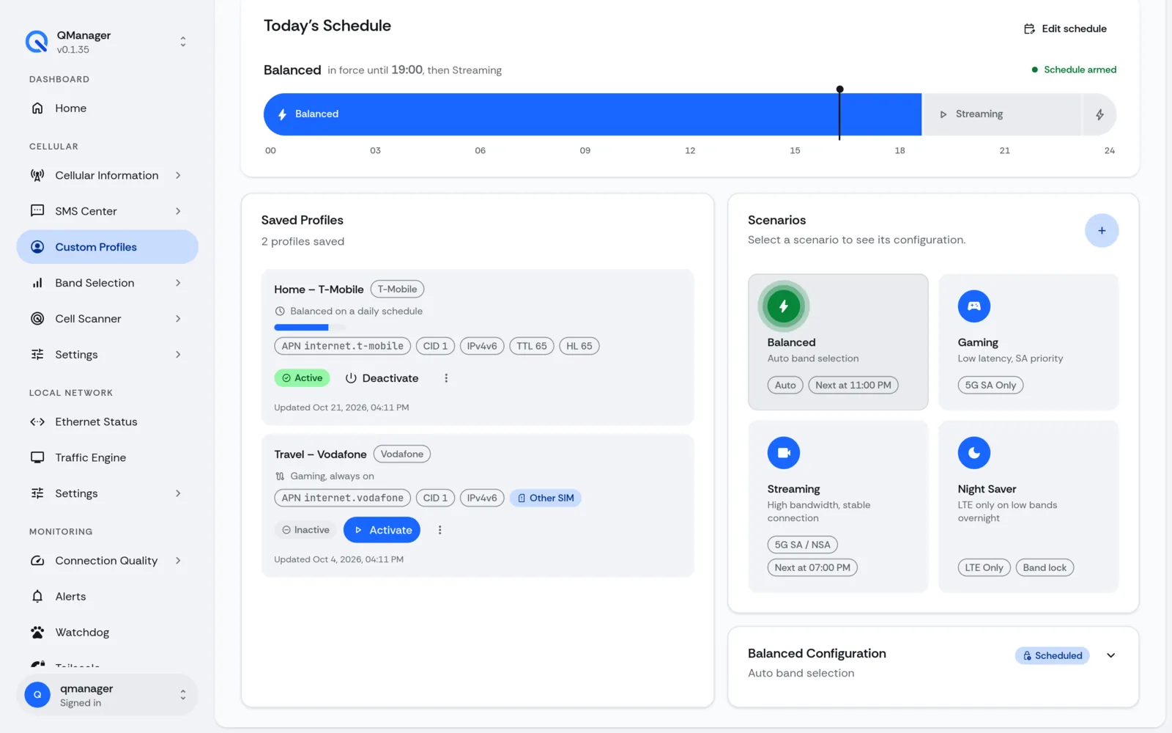This screenshot has height=733, width=1172.
Task: Select Custom Profiles in the sidebar
Action: coord(107,247)
